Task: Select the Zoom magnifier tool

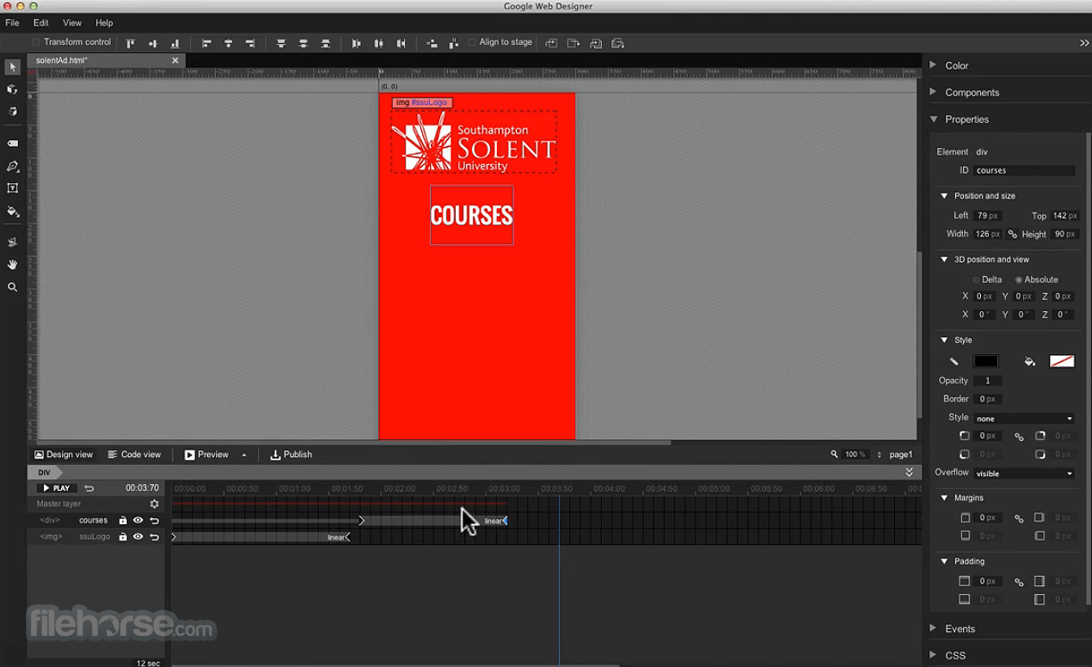Action: (12, 287)
